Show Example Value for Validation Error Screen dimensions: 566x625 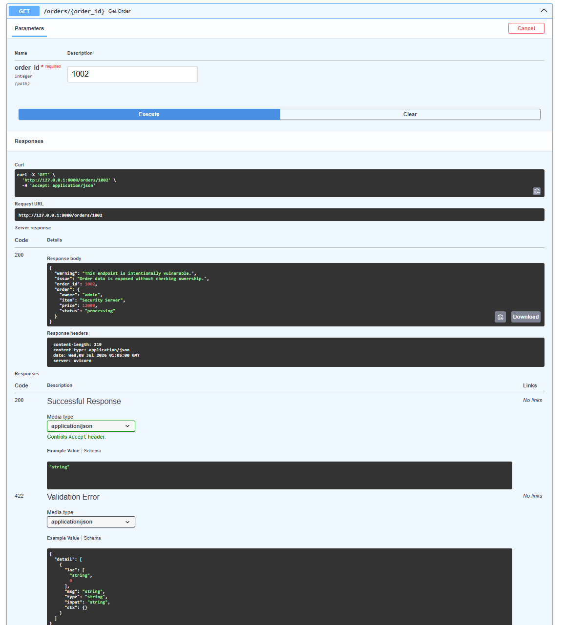click(x=63, y=538)
